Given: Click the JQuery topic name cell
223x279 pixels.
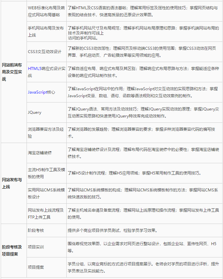Looking at the screenshot, I should point(35,112).
